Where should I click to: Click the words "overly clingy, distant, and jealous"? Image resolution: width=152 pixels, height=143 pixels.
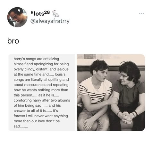tap(41, 69)
